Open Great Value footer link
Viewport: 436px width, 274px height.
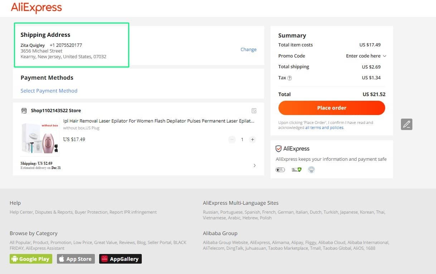pos(105,243)
